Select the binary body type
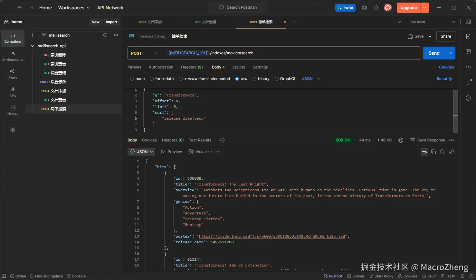 point(254,79)
